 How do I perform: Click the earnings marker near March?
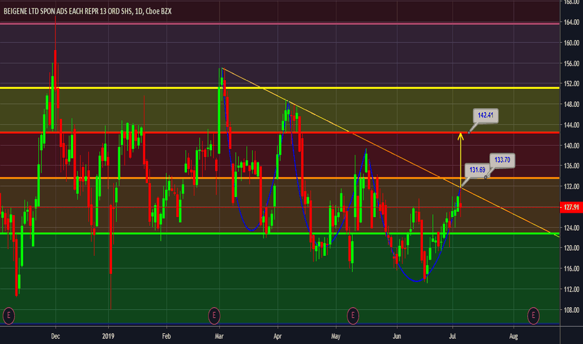(x=214, y=316)
